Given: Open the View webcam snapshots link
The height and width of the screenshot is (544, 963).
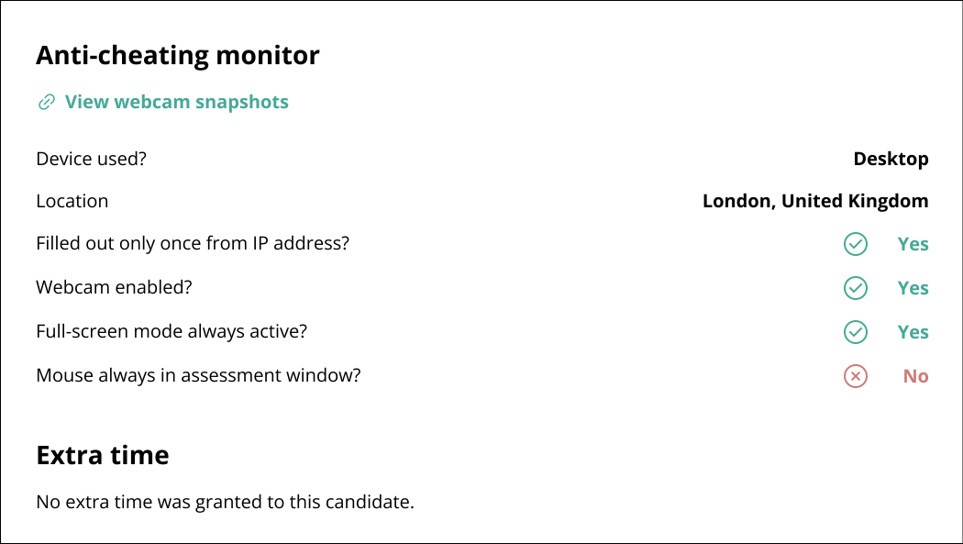Looking at the screenshot, I should point(176,102).
